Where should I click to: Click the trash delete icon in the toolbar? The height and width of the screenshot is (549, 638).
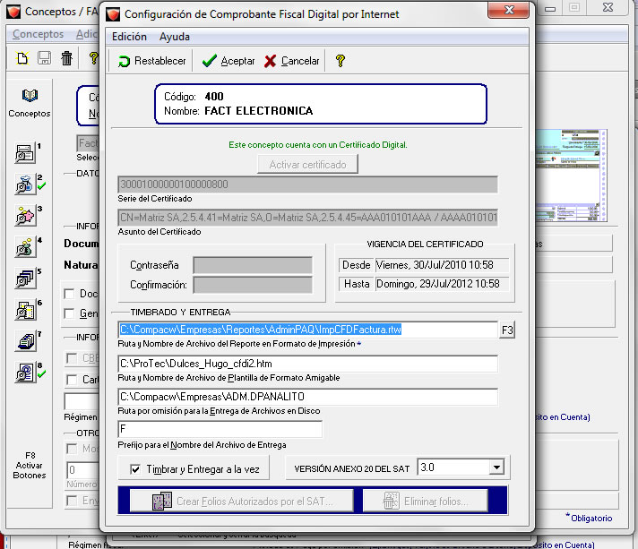66,58
